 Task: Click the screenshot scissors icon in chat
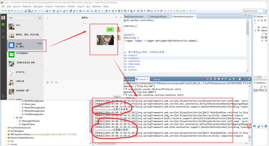tap(56, 82)
